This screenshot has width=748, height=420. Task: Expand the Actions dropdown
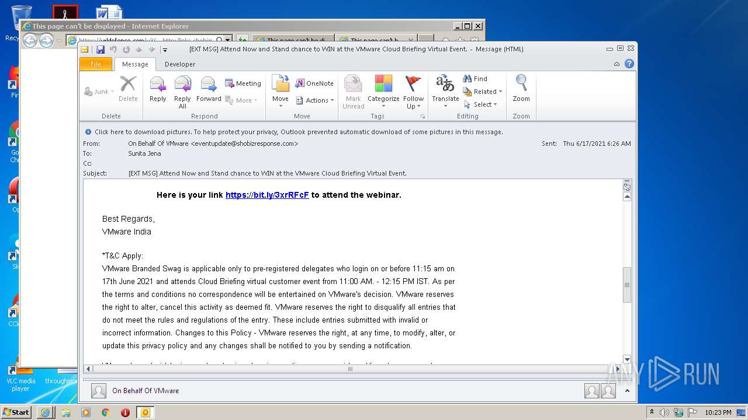pyautogui.click(x=316, y=100)
